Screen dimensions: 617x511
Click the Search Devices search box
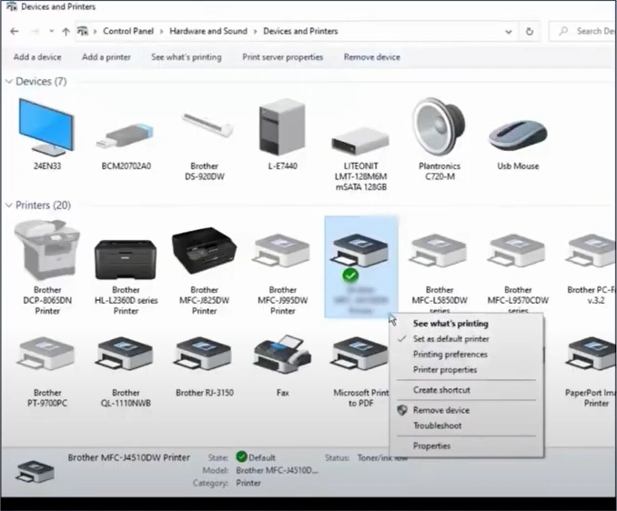click(x=592, y=31)
